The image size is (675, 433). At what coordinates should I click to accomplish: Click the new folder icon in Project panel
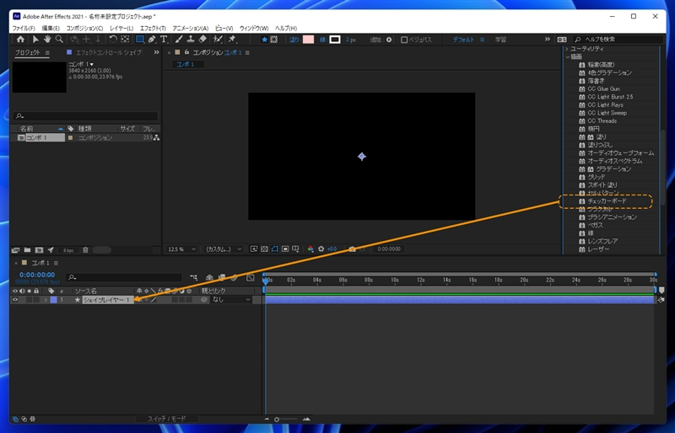(x=28, y=250)
